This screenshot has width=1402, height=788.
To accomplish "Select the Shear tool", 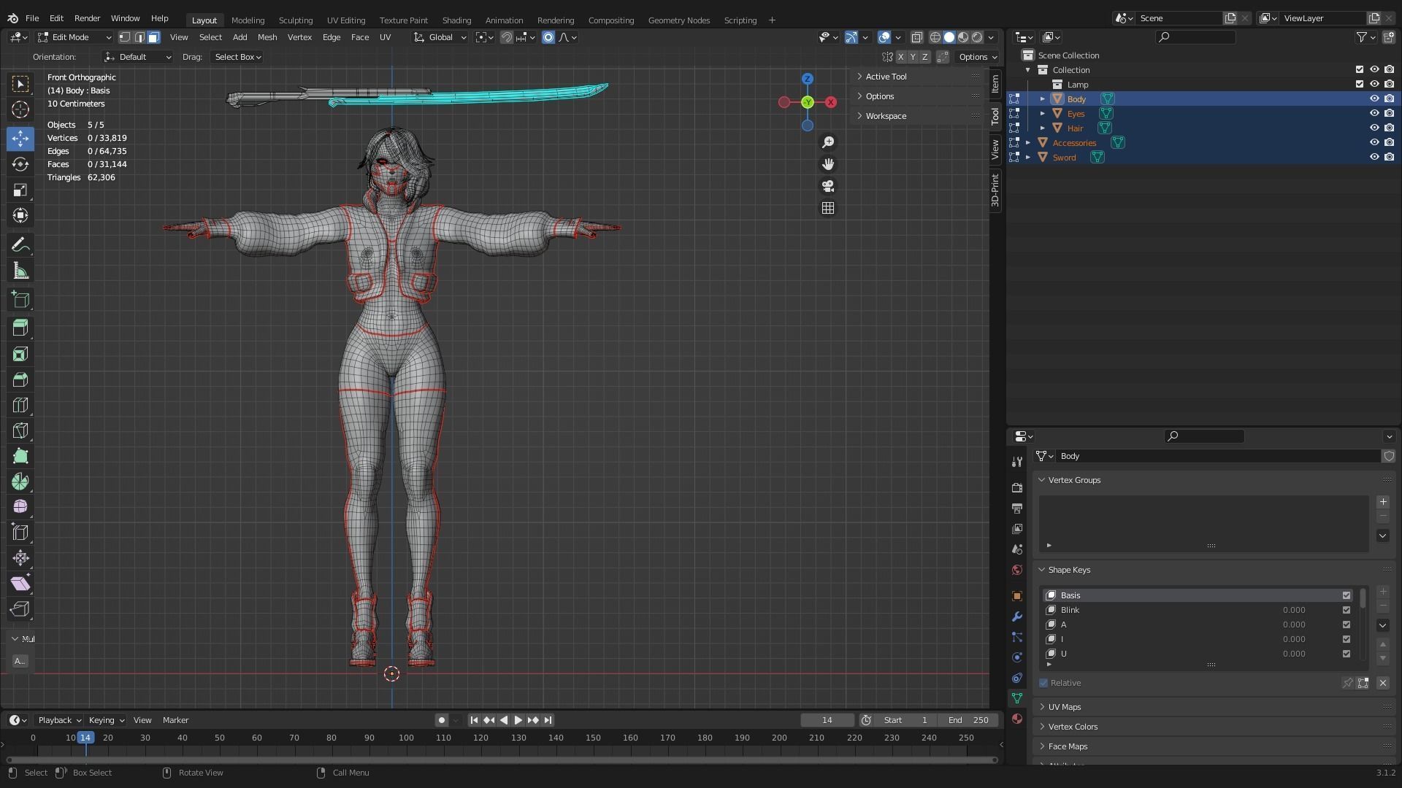I will (20, 584).
